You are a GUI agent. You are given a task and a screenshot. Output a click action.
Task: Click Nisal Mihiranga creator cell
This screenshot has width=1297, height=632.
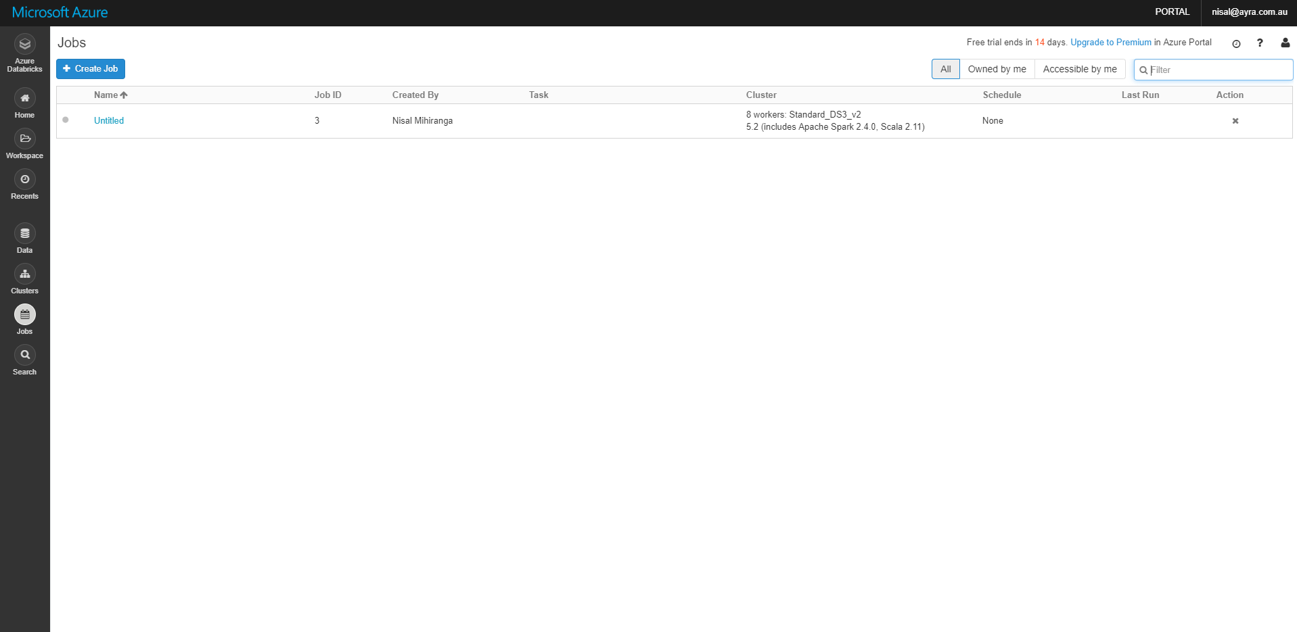[423, 121]
